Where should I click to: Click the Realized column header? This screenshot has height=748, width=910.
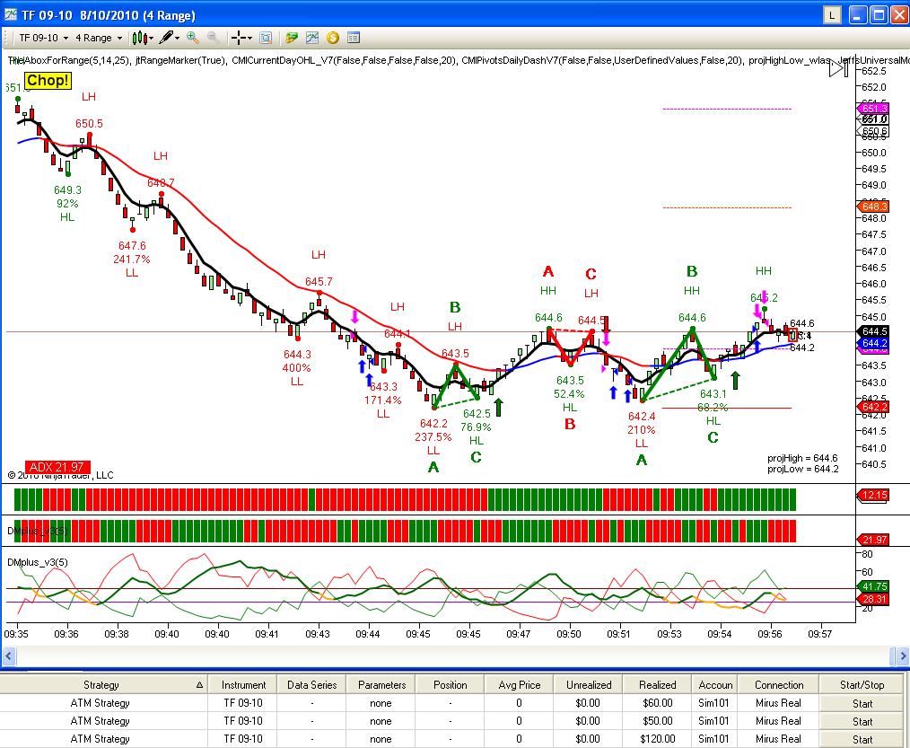point(658,685)
